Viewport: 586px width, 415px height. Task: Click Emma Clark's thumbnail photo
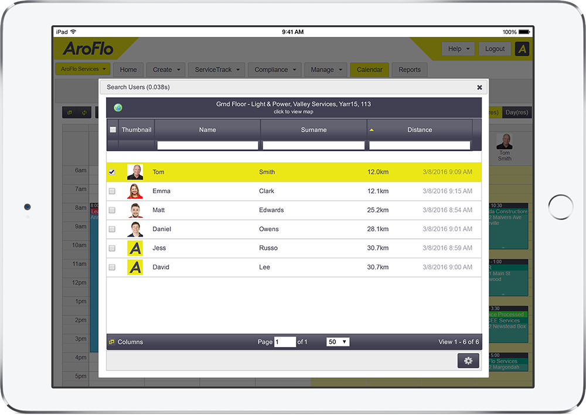[x=135, y=191]
